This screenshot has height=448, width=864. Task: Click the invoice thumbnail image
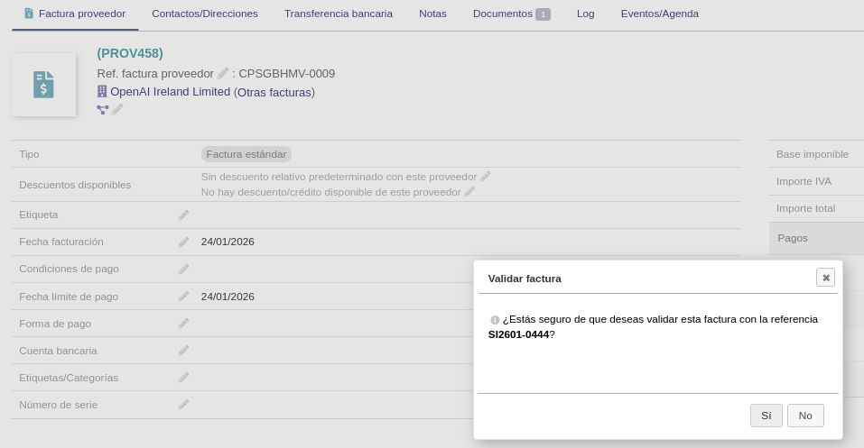(x=43, y=85)
